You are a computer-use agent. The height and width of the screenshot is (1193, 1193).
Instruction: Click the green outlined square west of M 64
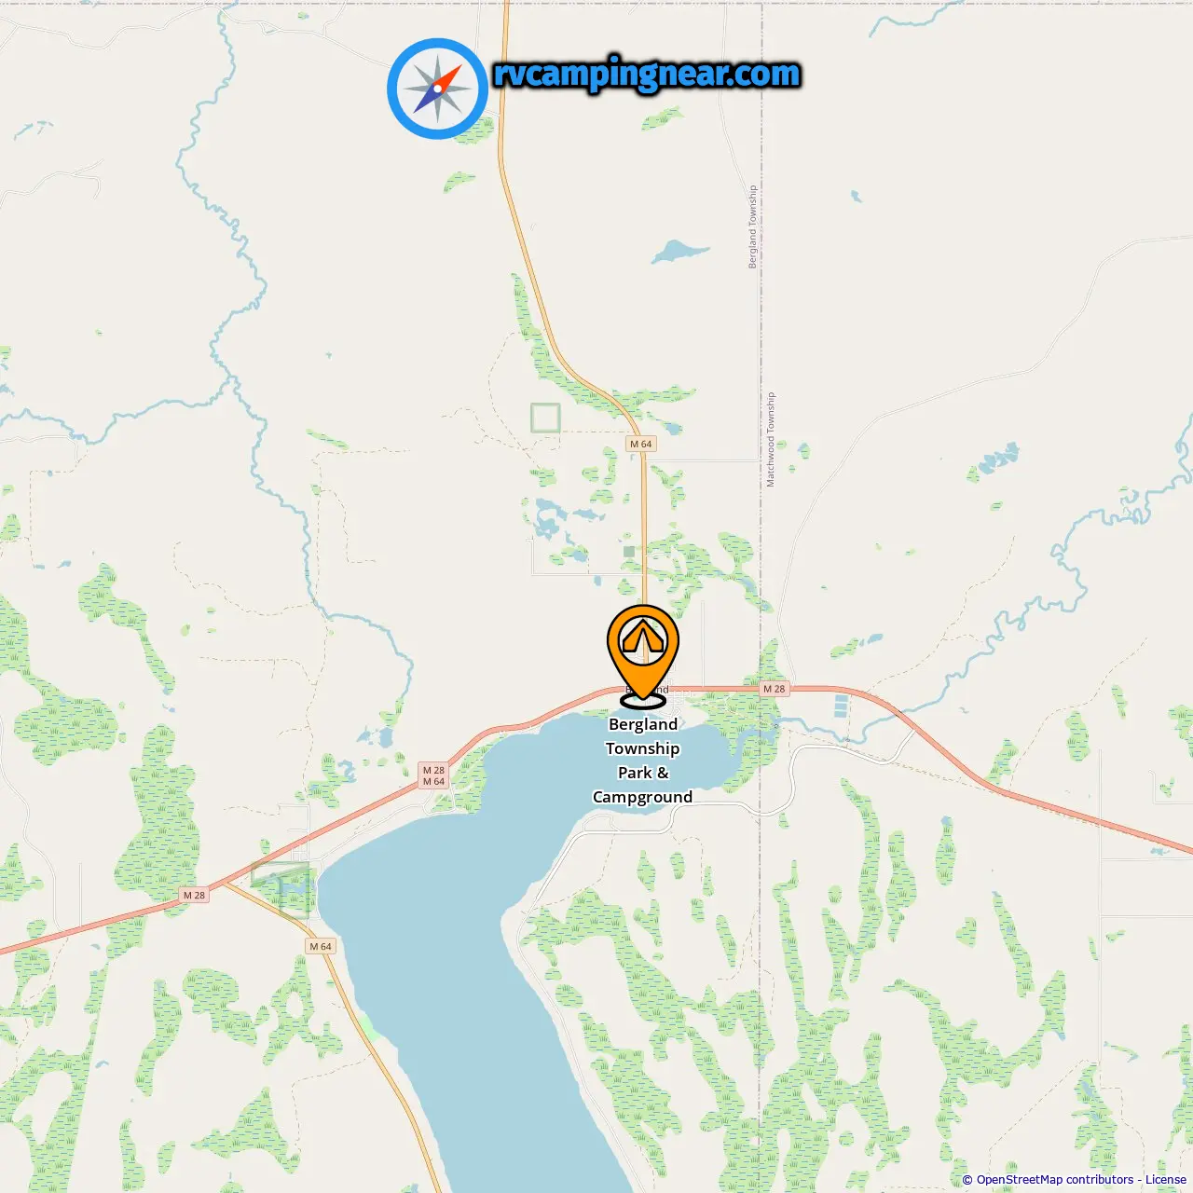click(545, 418)
